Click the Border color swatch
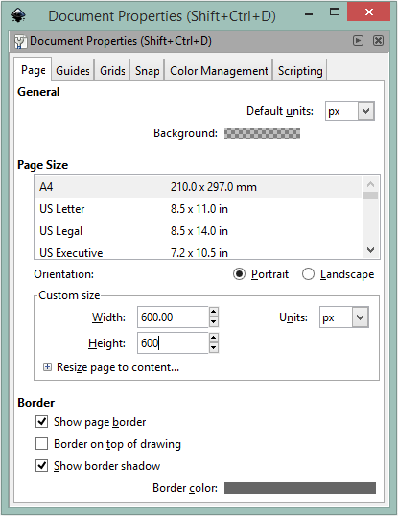The image size is (398, 516). (300, 488)
